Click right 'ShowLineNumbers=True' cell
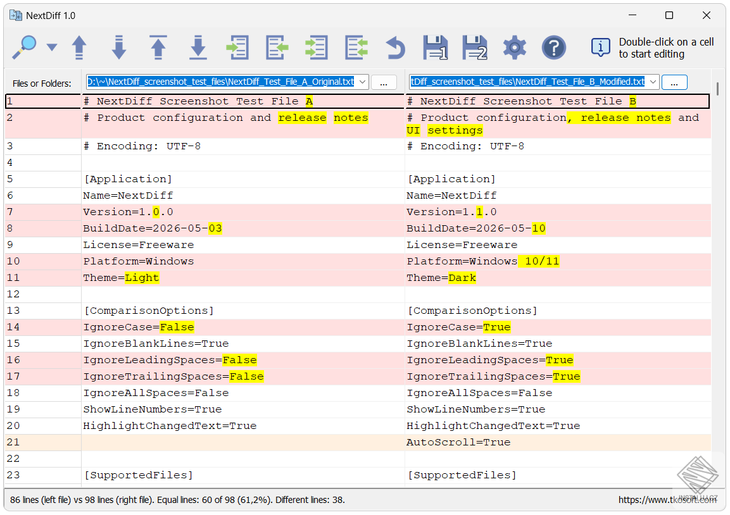Screen dimensions: 730x515 [558, 409]
